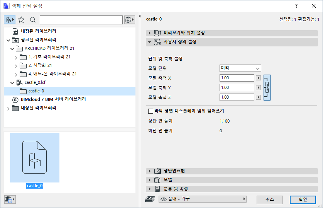Select the castle_0 object thumbnail

point(35,157)
